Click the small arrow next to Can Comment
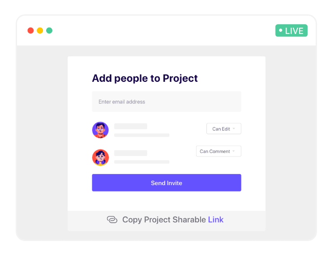The width and height of the screenshot is (330, 254). point(234,151)
